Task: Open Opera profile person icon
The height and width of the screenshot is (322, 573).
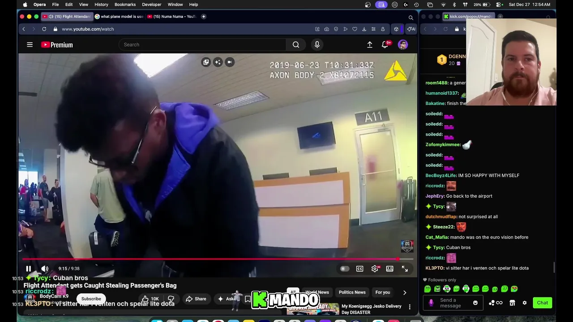Action: [383, 29]
